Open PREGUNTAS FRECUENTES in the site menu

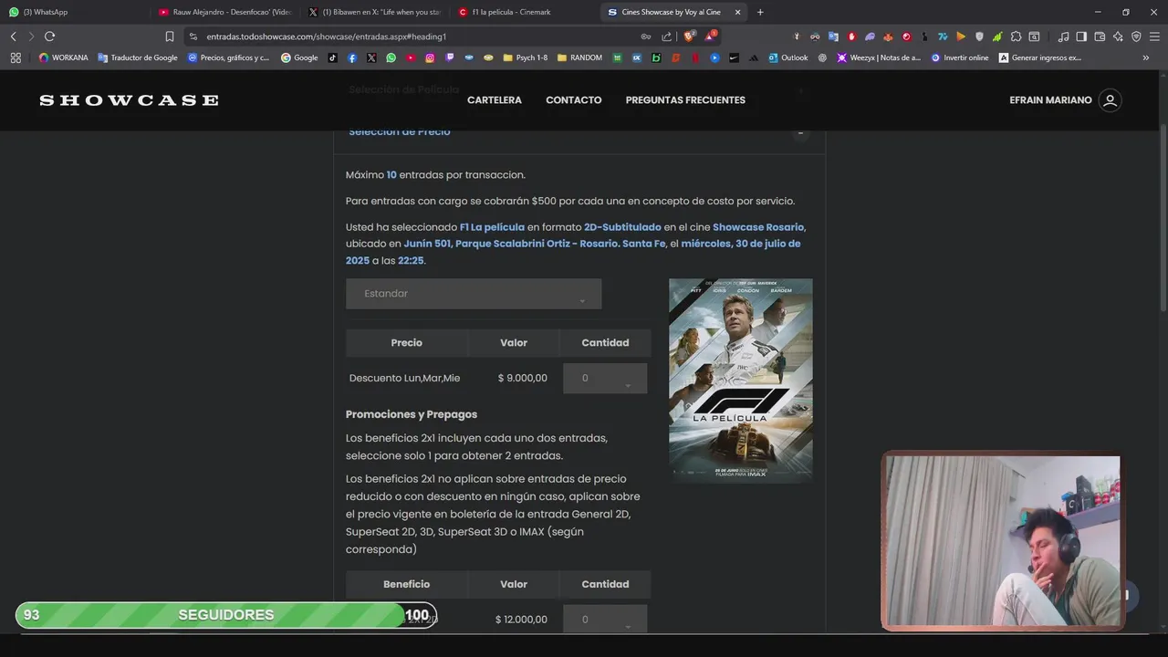[685, 100]
